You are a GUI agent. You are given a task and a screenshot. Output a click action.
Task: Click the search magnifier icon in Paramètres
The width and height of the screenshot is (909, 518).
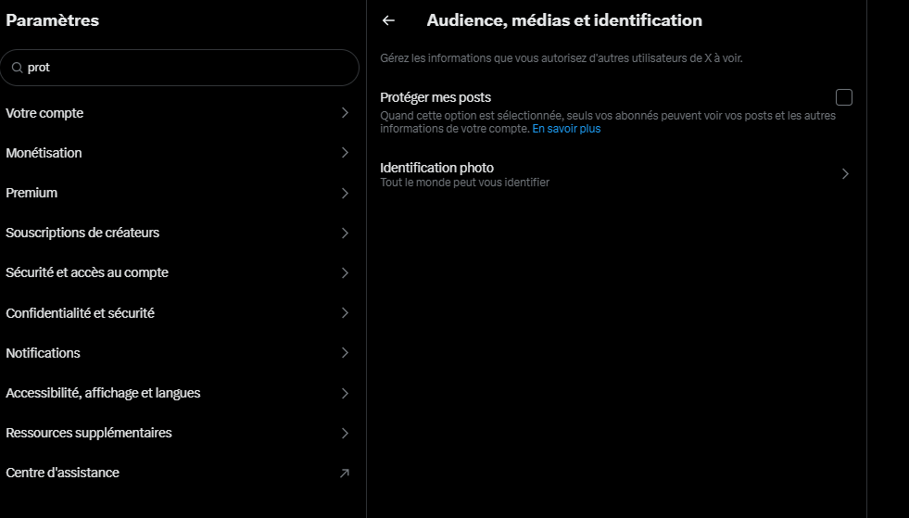click(x=18, y=68)
